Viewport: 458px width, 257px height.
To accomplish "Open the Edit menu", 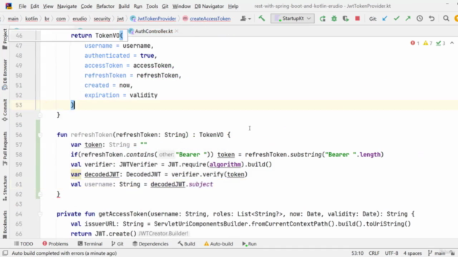I will (34, 6).
